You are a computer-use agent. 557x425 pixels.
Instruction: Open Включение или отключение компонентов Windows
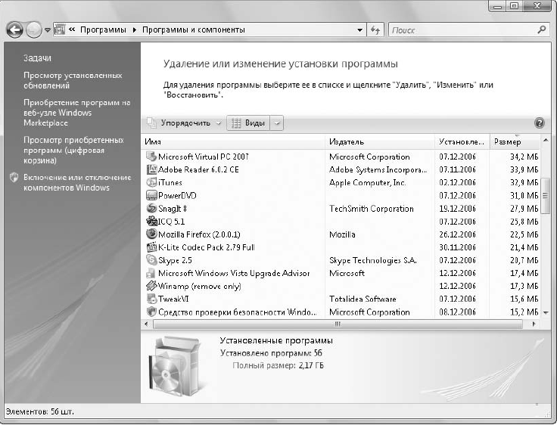tap(77, 182)
